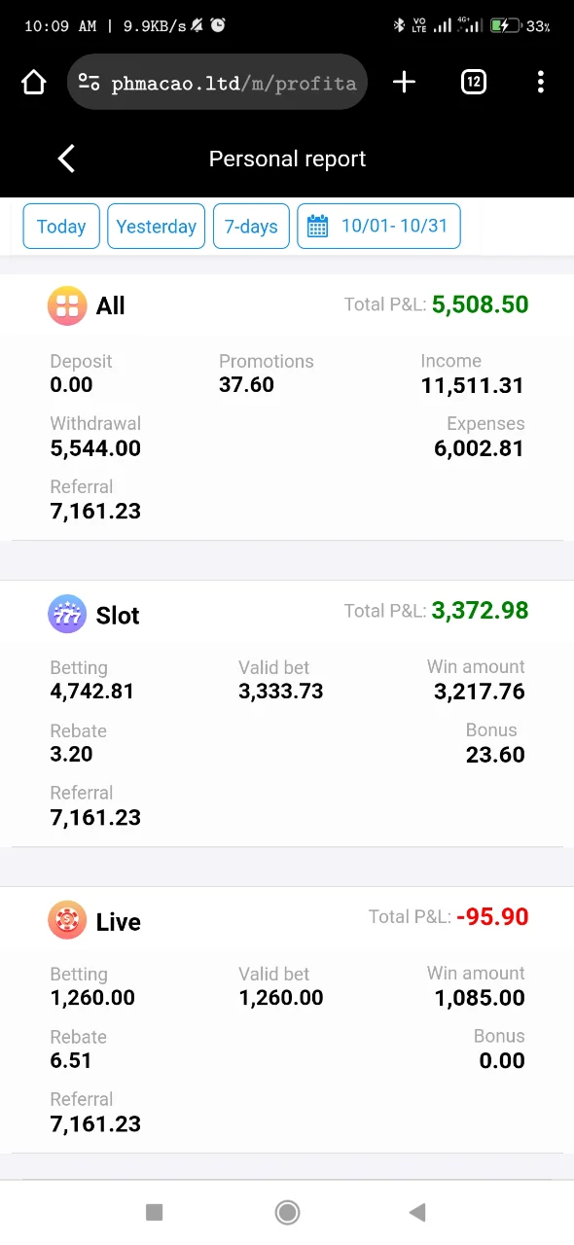Viewport: 574px width, 1245px height.
Task: Tap the All category icon
Action: (67, 305)
